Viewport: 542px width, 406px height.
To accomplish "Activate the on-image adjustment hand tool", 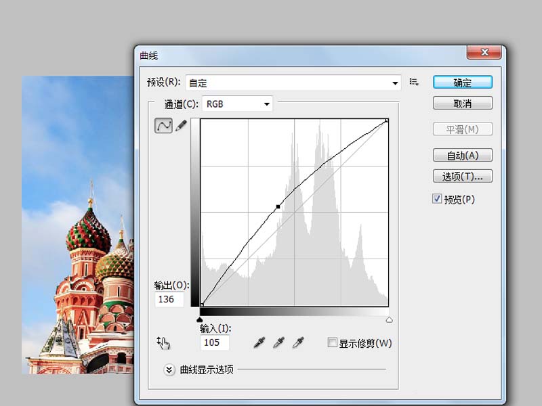I will (x=163, y=343).
